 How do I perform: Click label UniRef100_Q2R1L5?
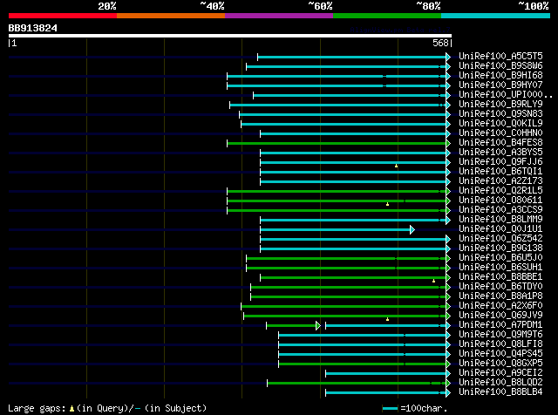tap(500, 191)
